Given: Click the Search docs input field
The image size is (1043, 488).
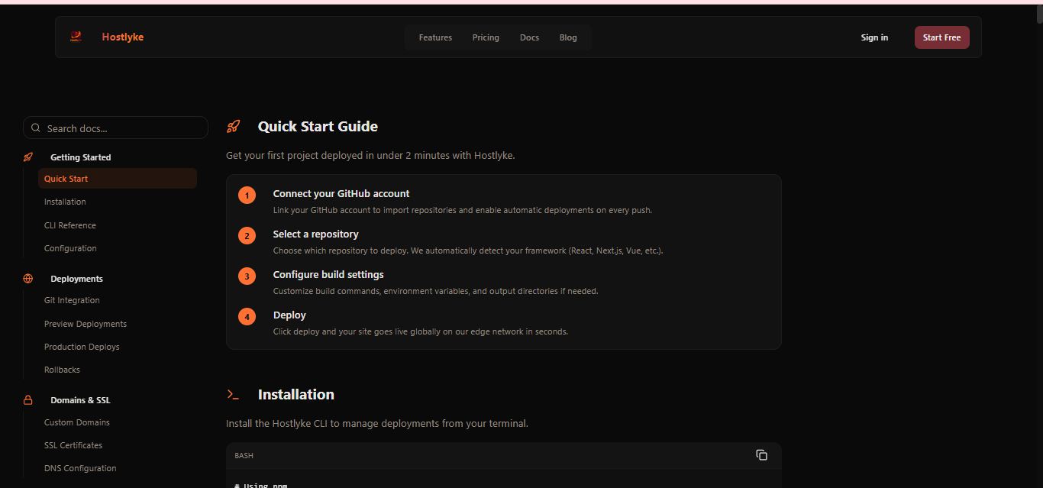Looking at the screenshot, I should coord(115,127).
